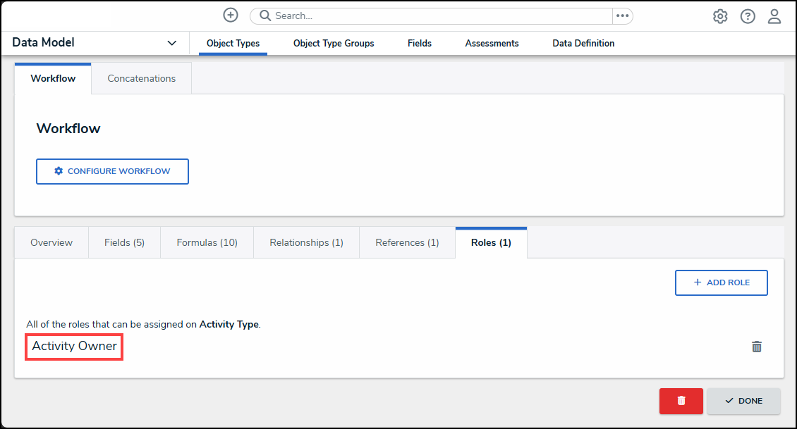Switch to the Formulas (10) tab
The height and width of the screenshot is (429, 797).
207,243
